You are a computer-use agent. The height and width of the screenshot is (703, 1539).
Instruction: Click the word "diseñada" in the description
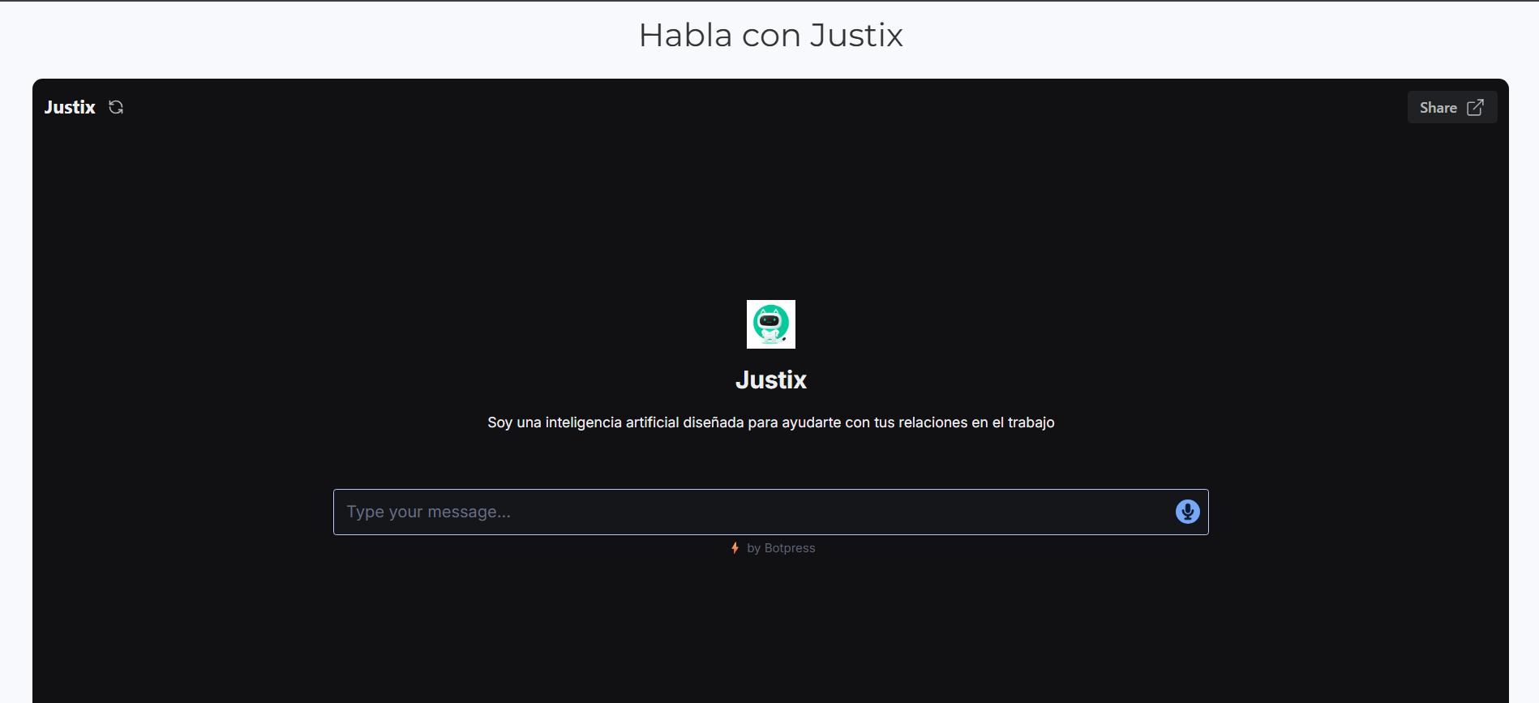[x=713, y=422]
